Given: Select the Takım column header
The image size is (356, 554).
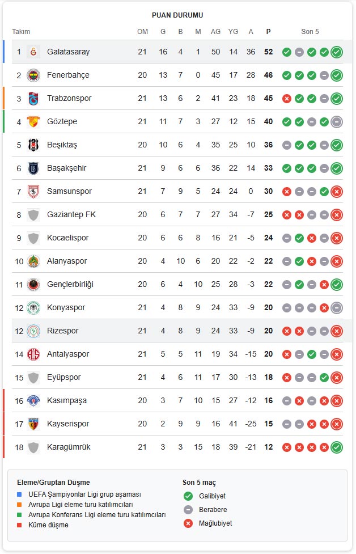Looking at the screenshot, I should point(22,32).
